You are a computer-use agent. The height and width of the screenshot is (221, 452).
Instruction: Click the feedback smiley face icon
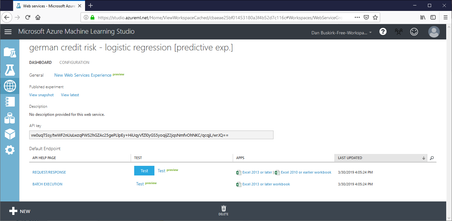click(414, 32)
